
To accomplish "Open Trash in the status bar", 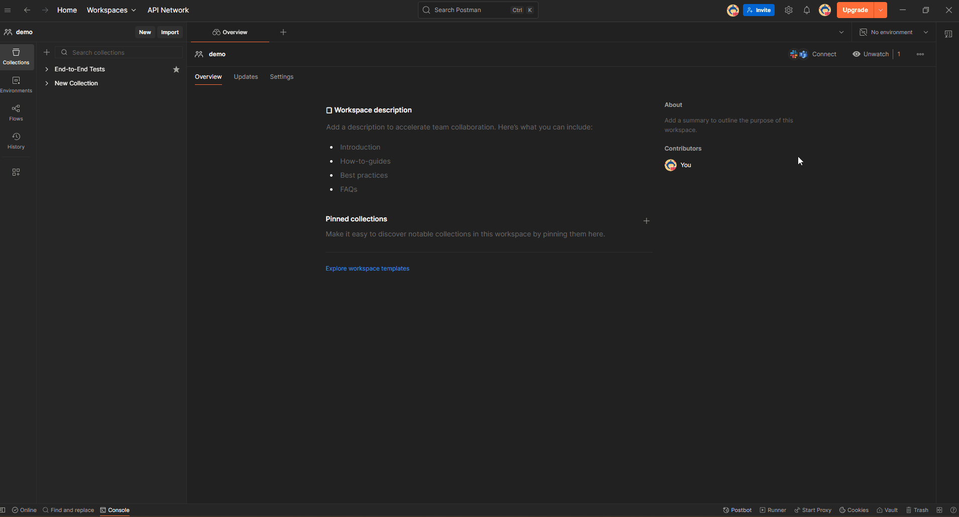I will pyautogui.click(x=917, y=510).
